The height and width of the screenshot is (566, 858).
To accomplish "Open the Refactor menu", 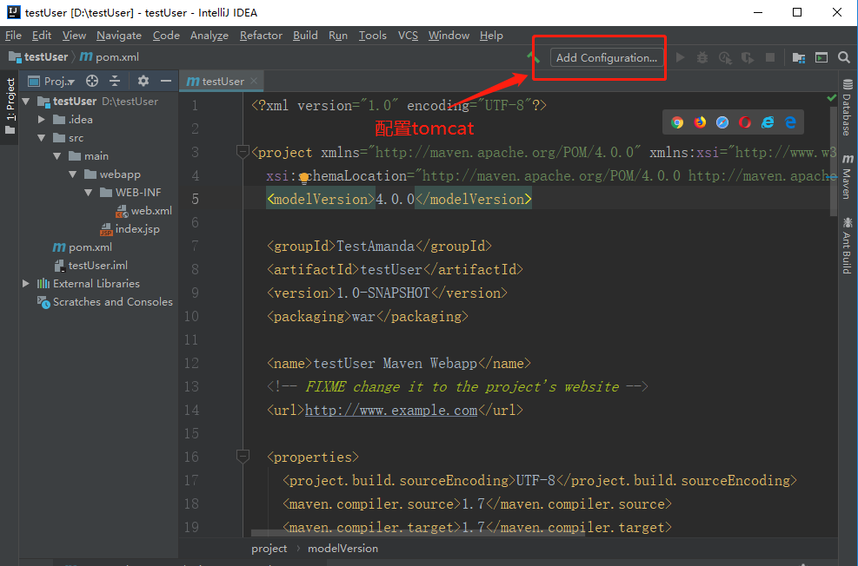I will point(261,36).
